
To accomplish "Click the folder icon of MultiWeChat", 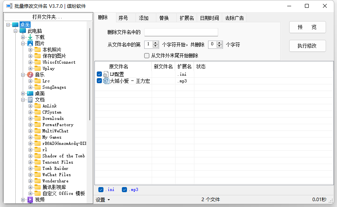I will click(x=38, y=131).
